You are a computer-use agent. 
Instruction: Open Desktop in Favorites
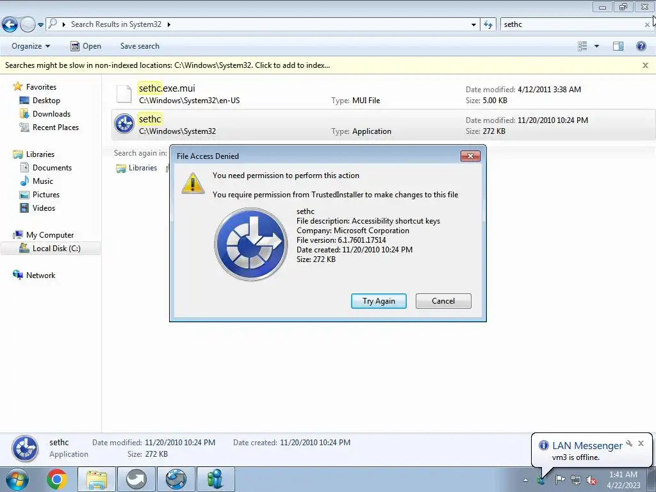pos(46,101)
